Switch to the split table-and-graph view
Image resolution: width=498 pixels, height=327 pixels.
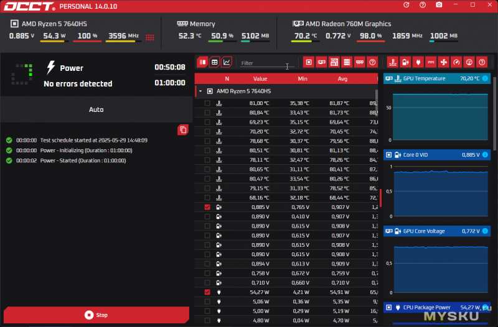tap(202, 62)
